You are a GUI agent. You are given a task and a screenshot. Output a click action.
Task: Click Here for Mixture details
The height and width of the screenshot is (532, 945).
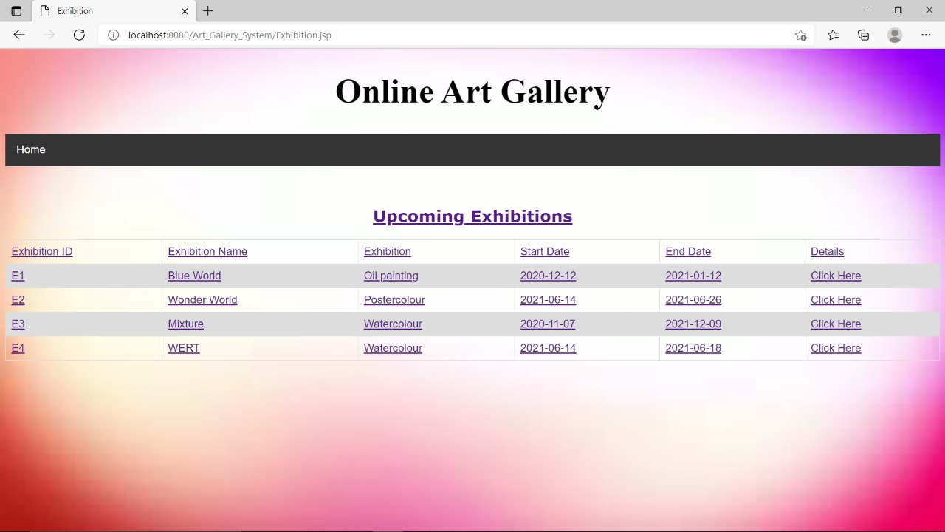(836, 324)
